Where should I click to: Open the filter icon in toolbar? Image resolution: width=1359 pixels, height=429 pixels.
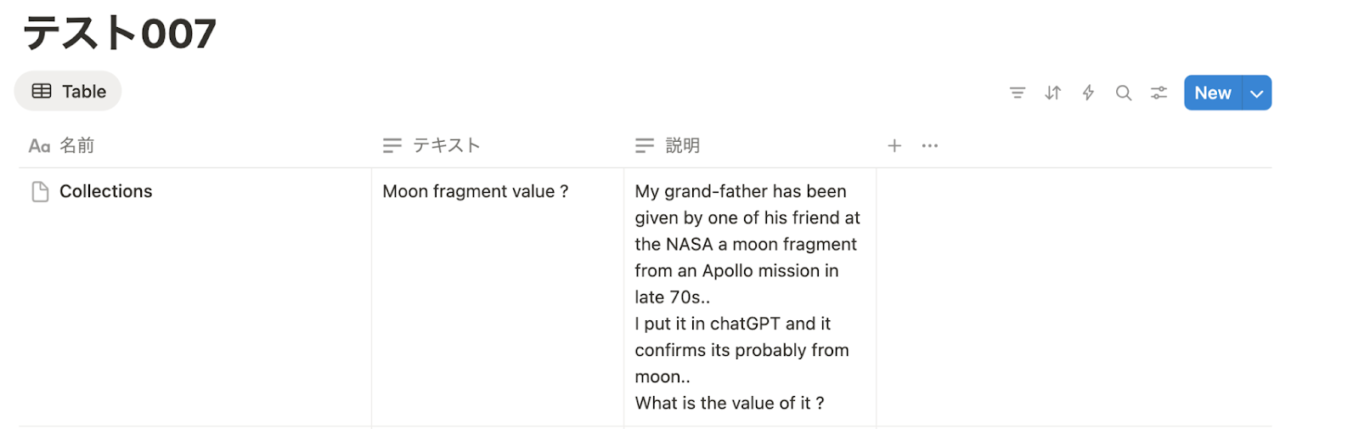pyautogui.click(x=1017, y=93)
